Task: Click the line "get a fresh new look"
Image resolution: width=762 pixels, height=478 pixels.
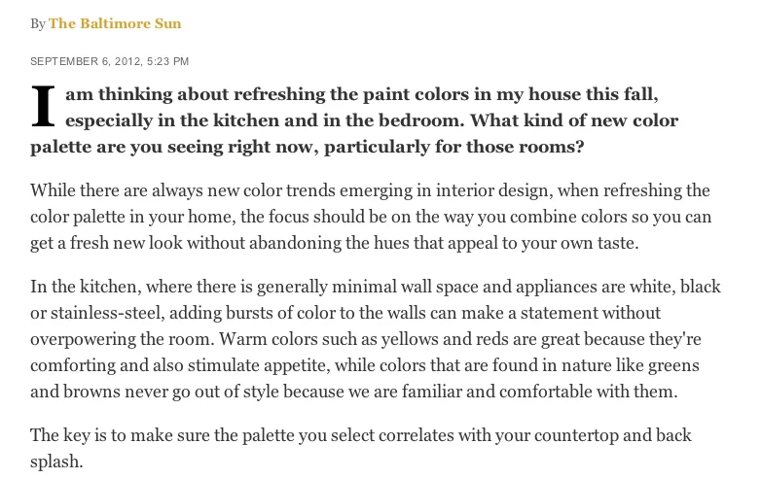Action: coord(335,243)
